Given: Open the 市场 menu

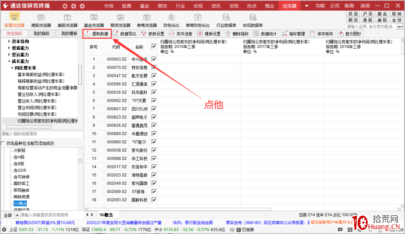Looking at the screenshot, I should (109, 6).
